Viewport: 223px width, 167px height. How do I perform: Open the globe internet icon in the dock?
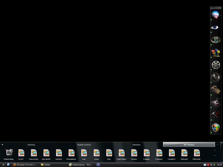click(x=215, y=14)
